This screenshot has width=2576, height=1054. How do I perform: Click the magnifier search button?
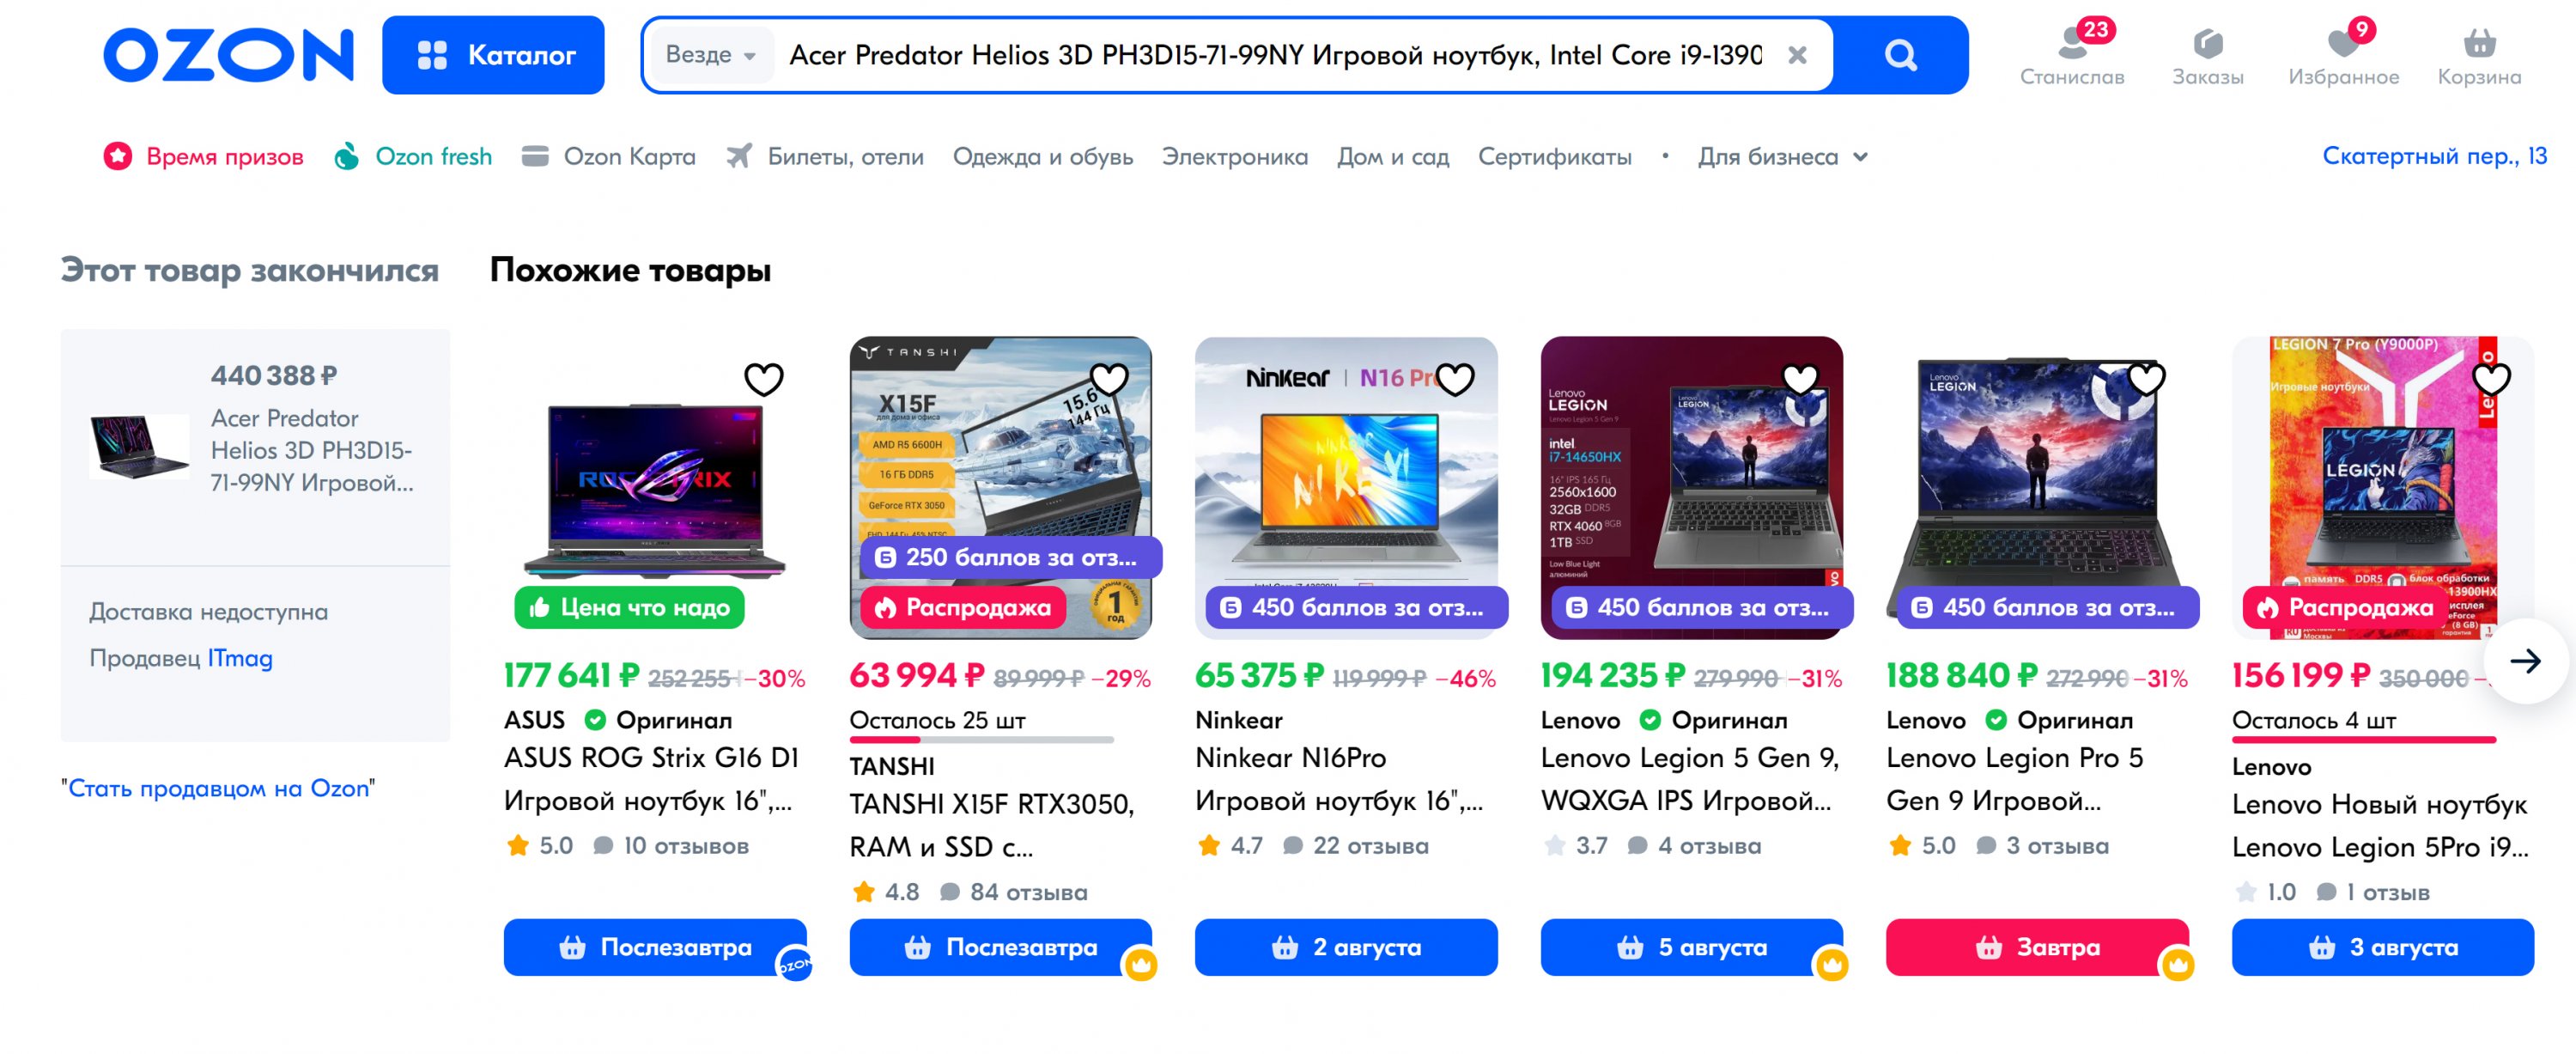(x=1900, y=55)
